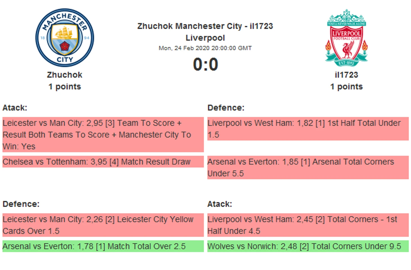Click the Arsenal Total Corners Under 5.5 bet

coord(308,168)
